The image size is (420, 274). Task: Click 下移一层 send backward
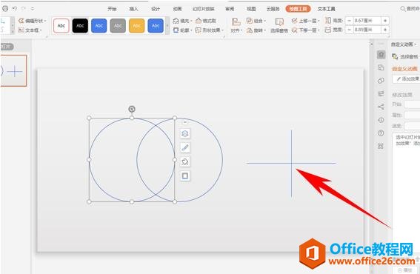(306, 30)
